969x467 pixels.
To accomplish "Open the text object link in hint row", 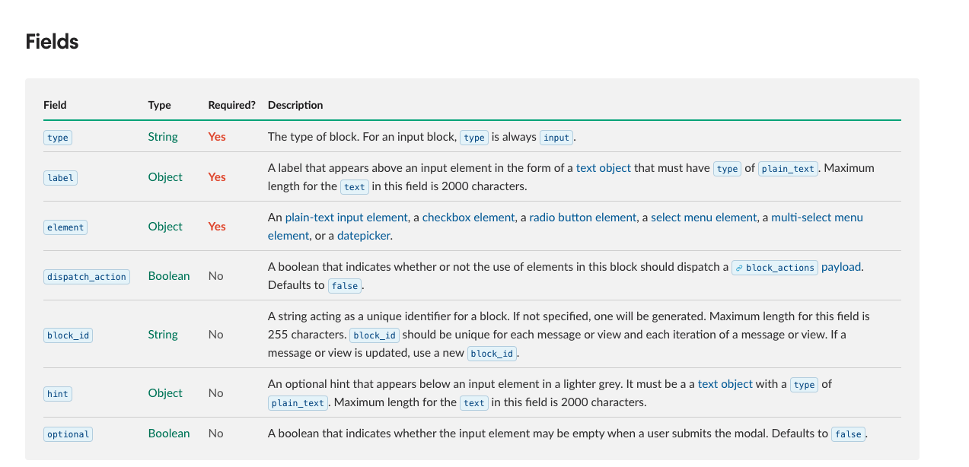I will coord(725,384).
